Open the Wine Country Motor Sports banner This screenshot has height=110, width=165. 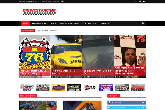74,87
